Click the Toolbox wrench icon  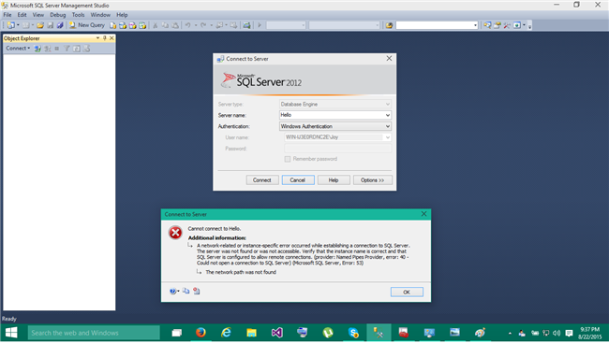(x=507, y=25)
